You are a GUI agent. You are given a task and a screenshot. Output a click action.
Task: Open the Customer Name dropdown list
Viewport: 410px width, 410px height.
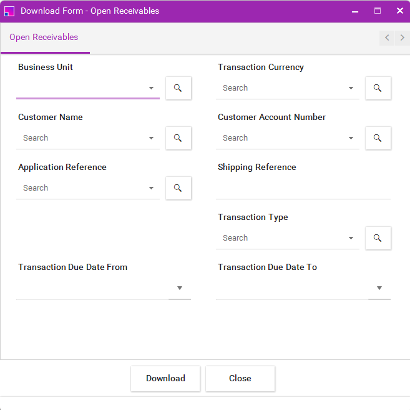[151, 138]
